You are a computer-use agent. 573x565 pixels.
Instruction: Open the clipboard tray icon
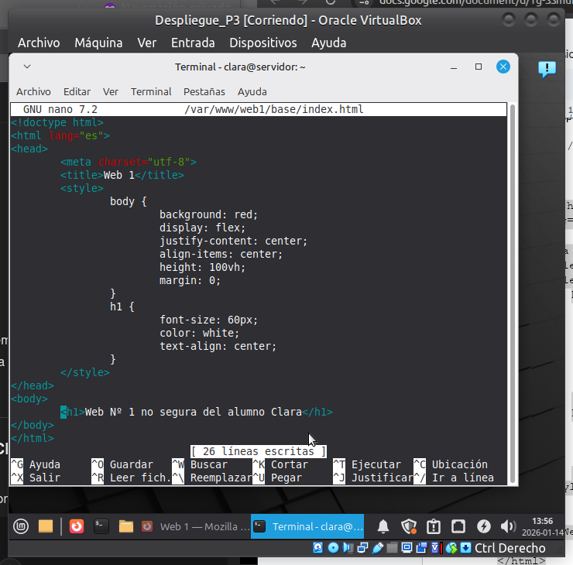pos(434,527)
